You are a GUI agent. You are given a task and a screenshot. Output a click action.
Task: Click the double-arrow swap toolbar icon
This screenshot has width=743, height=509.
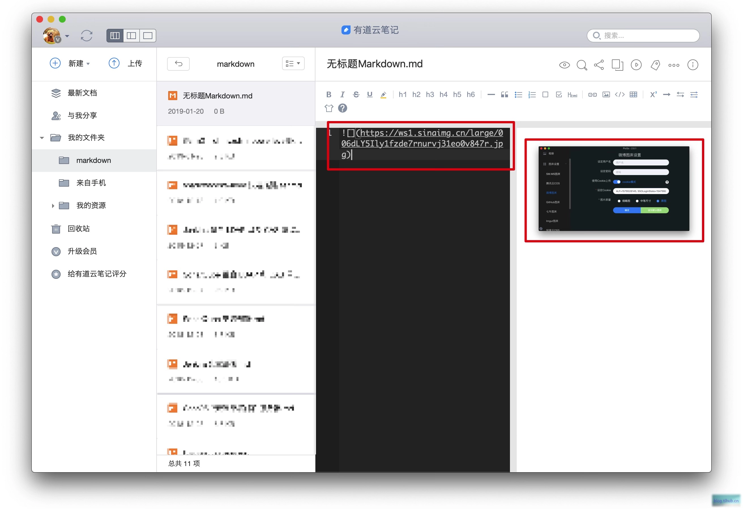[x=680, y=95]
